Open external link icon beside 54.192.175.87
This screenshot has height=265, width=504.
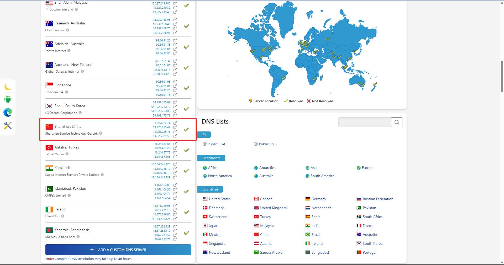coord(175,102)
